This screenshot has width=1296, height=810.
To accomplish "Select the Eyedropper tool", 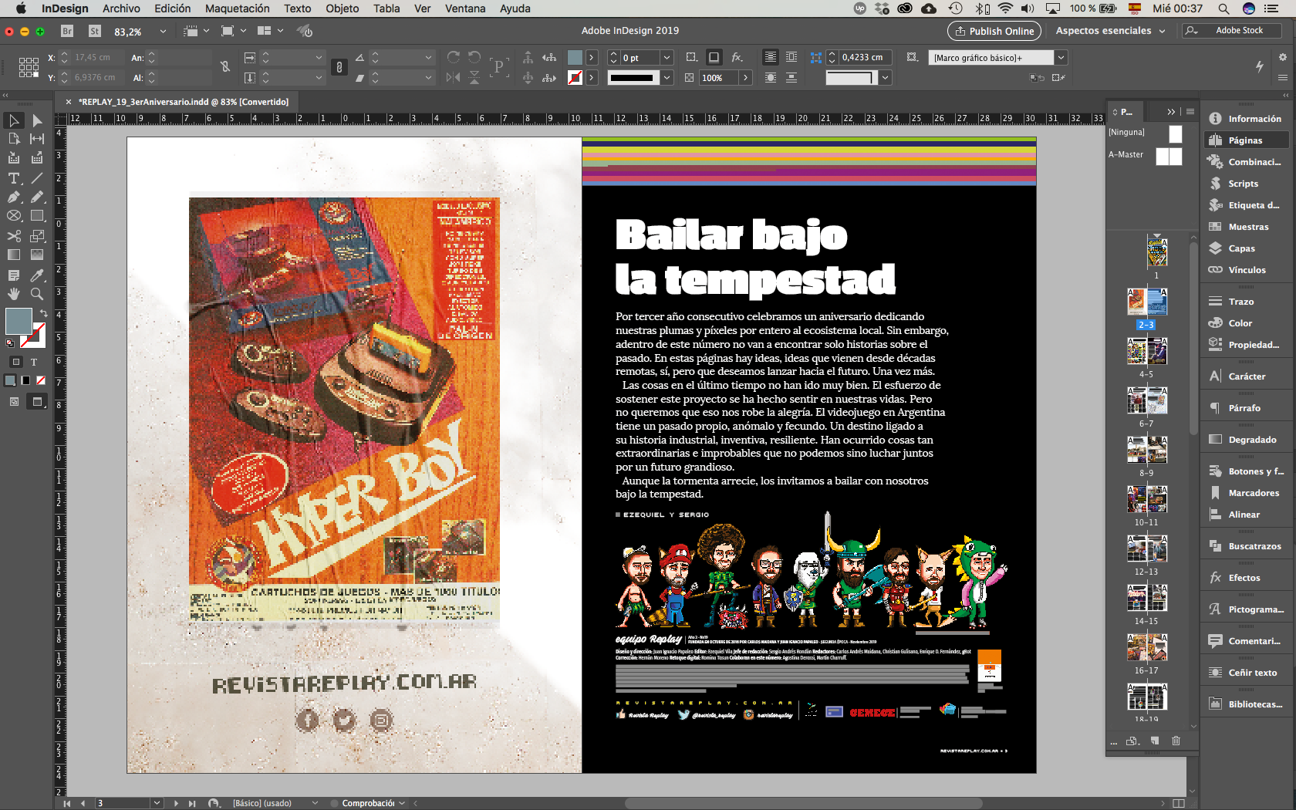I will (x=37, y=275).
